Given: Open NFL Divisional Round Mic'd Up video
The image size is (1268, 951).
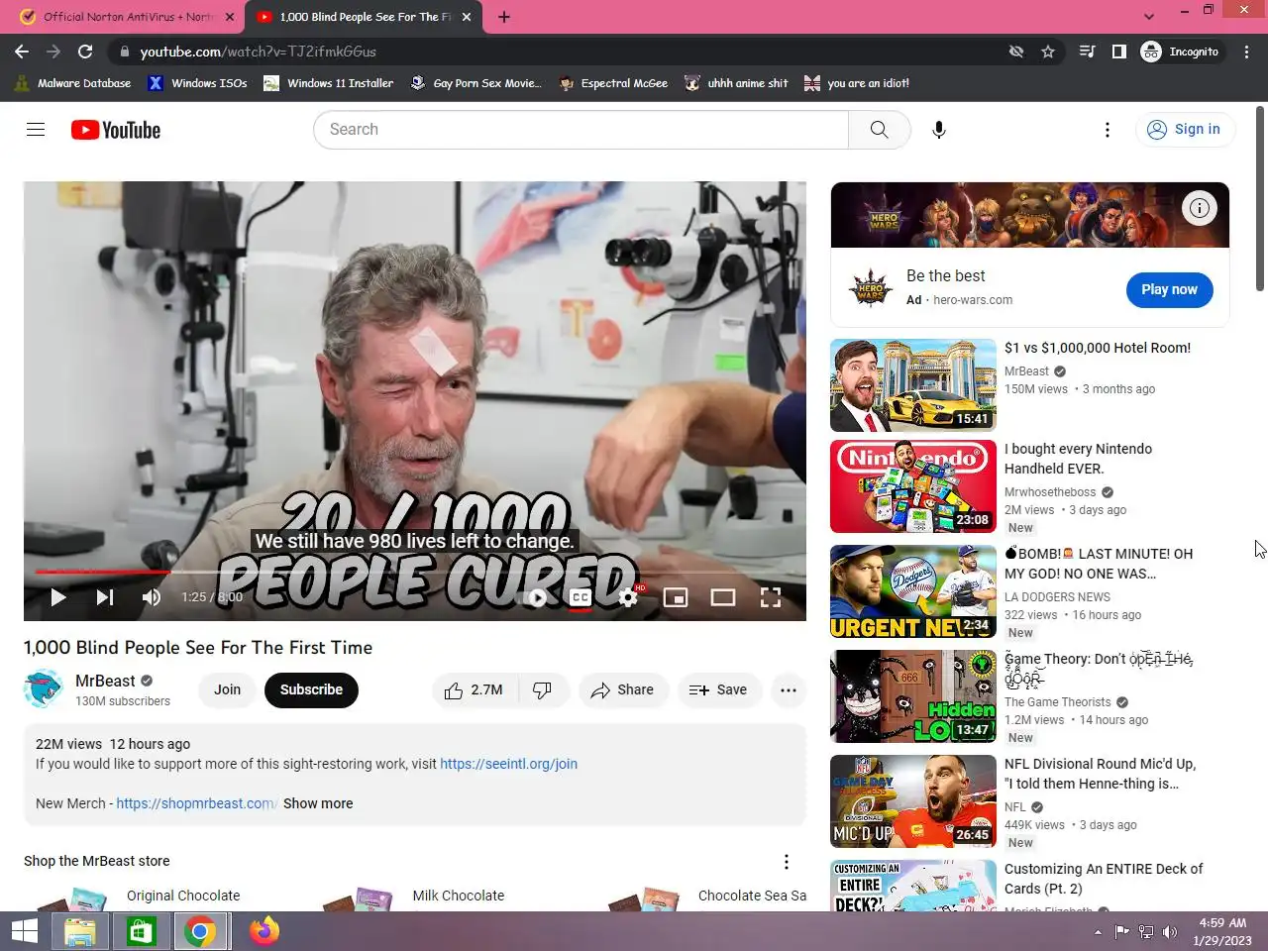Looking at the screenshot, I should tap(913, 801).
